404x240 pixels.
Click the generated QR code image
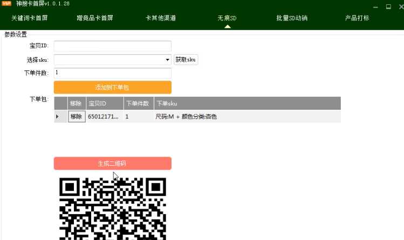113,209
